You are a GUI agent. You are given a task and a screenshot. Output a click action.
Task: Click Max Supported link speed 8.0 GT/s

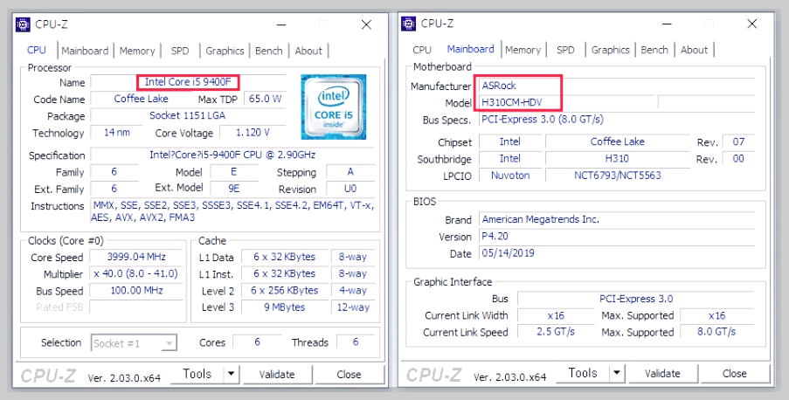pos(716,332)
